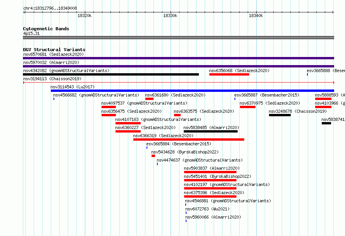This screenshot has width=345, height=236.
Task: Open the nsv6370975 (Sedlazeck2020) label
Action: [x=270, y=103]
